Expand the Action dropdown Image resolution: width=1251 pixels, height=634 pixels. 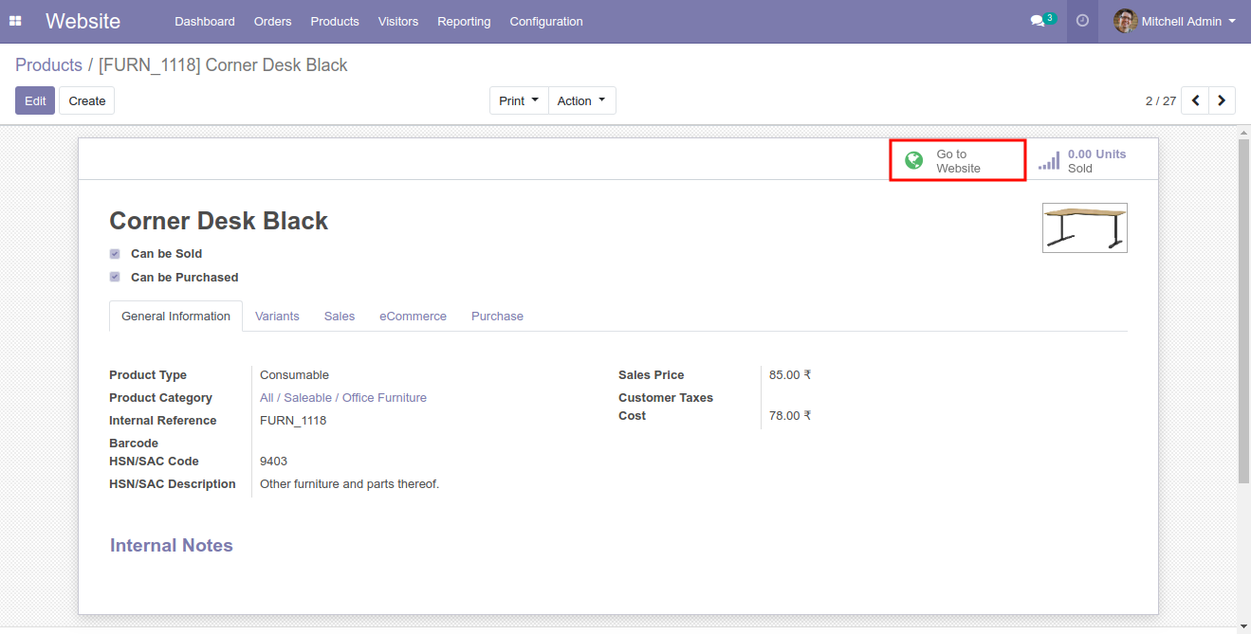pos(581,100)
